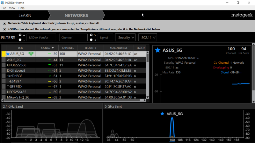Image resolution: width=255 pixels, height=143 pixels.
Task: Click the color box beside T-E61997
Action: (4, 81)
